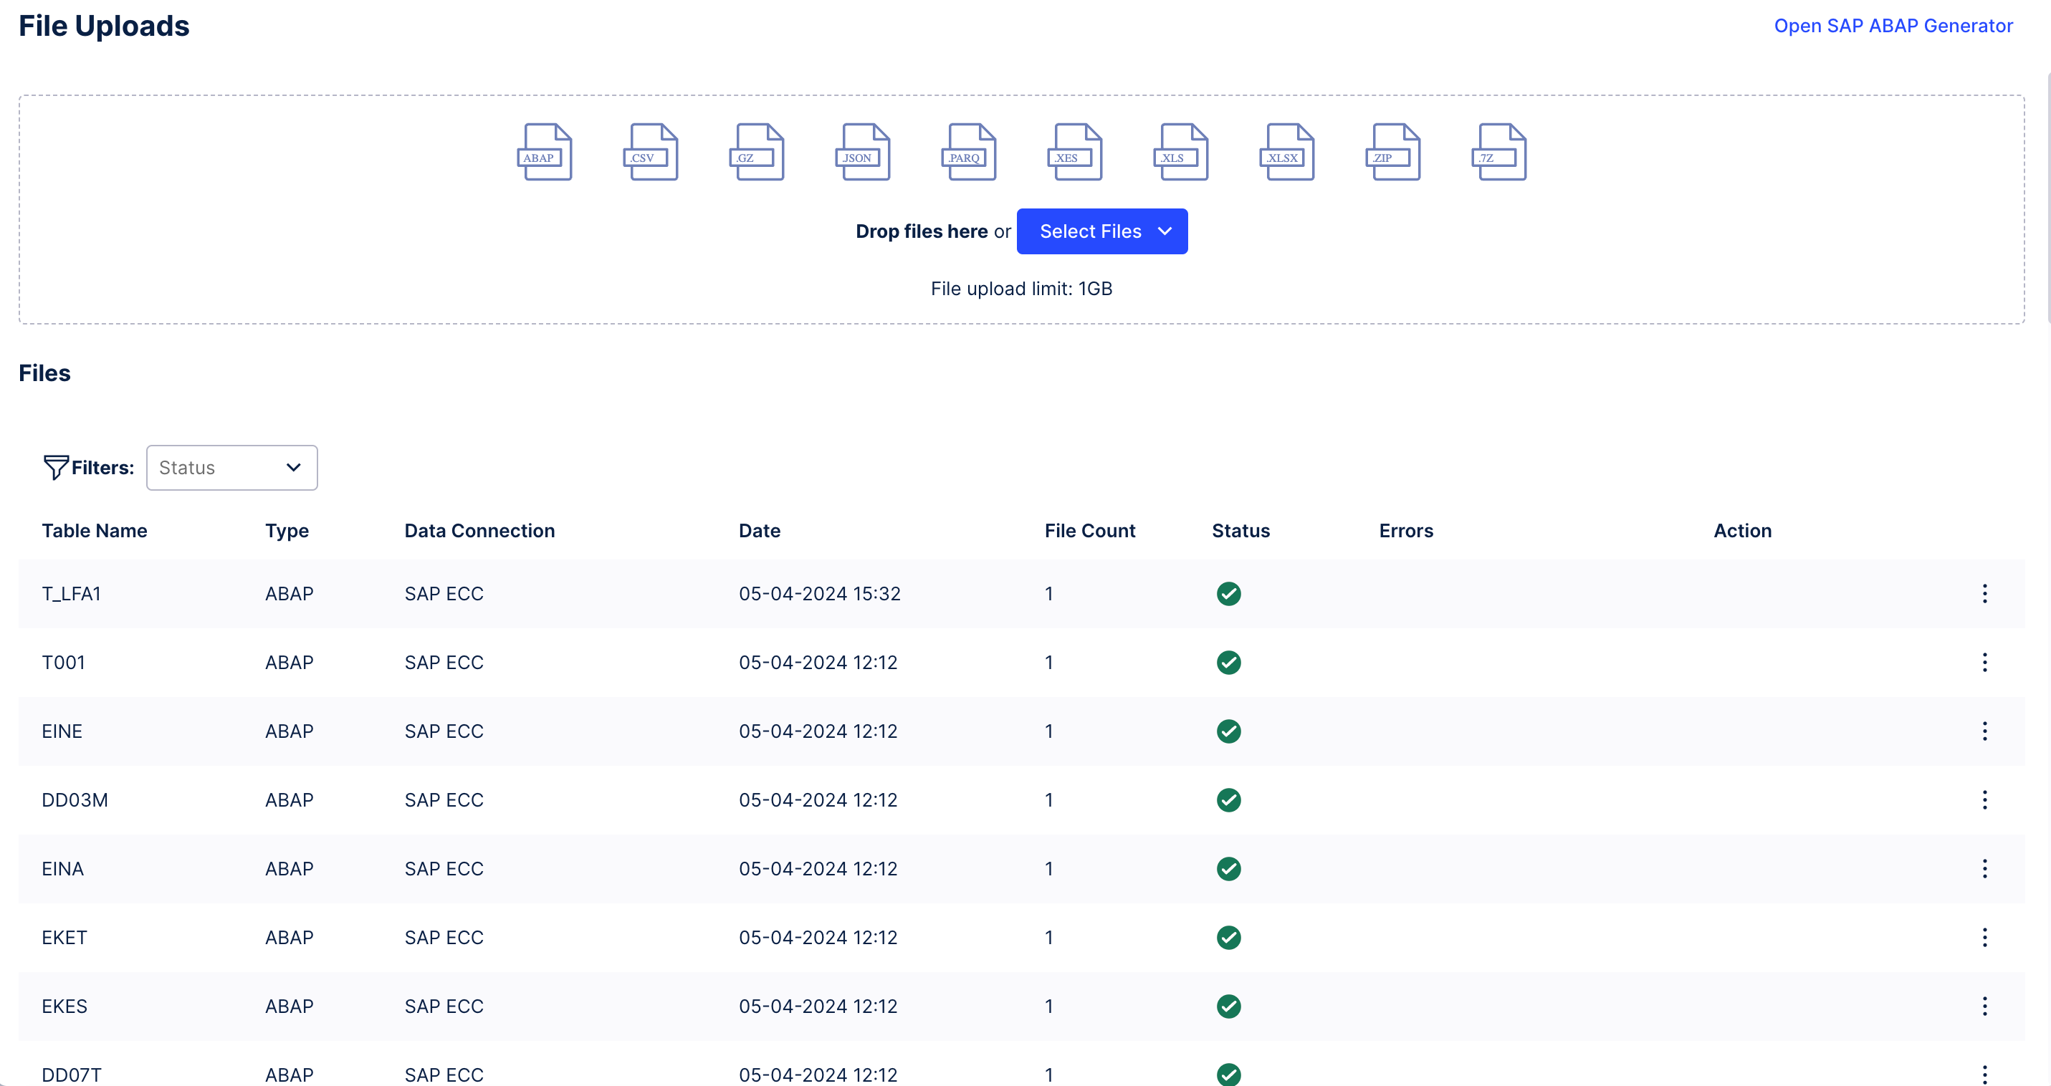Image resolution: width=2051 pixels, height=1086 pixels.
Task: Click the 7Z file type icon
Action: [1498, 152]
